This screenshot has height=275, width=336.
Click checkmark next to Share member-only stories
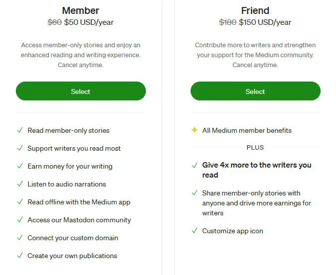click(195, 193)
